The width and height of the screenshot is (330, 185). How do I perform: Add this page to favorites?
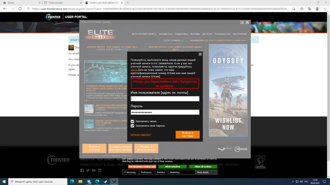[294, 8]
